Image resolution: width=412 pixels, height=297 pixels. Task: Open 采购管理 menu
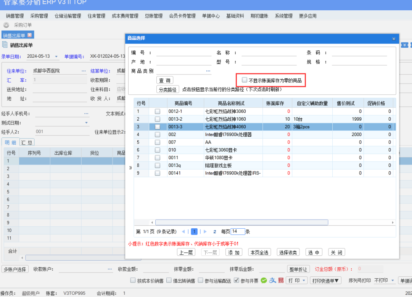[x=39, y=16]
